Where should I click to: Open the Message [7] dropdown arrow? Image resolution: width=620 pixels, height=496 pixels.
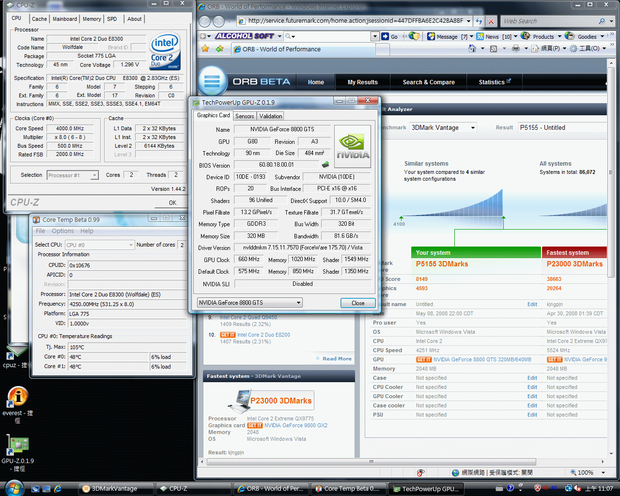(x=471, y=36)
